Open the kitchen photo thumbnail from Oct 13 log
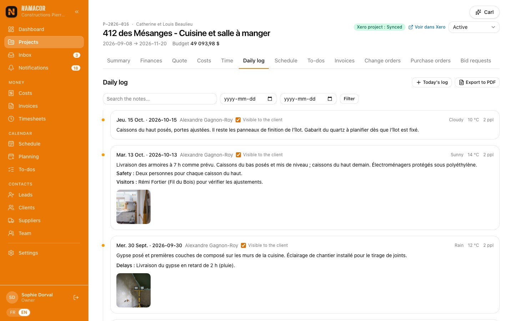The image size is (514, 321). (133, 207)
